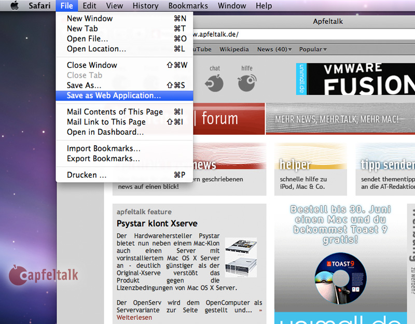Open the History menu
Viewport: 415px width, 324px height.
146,6
